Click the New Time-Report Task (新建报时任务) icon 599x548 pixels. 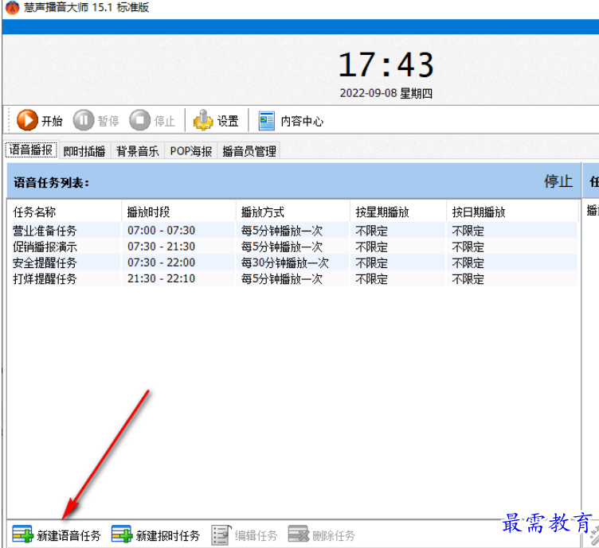pyautogui.click(x=122, y=534)
